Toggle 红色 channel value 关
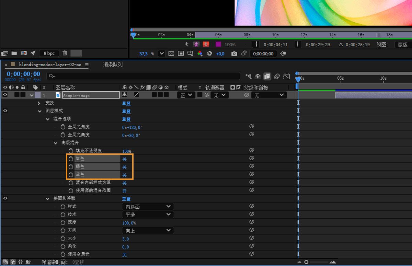 click(125, 159)
